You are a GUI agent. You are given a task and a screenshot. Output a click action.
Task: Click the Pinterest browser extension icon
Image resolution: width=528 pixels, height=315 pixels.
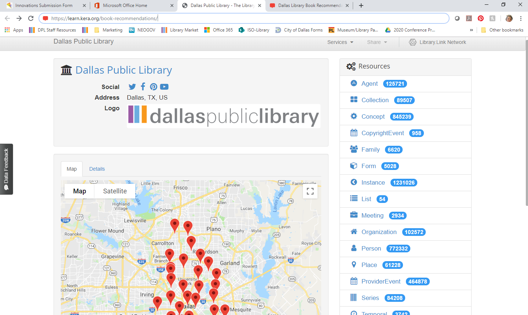click(x=481, y=18)
